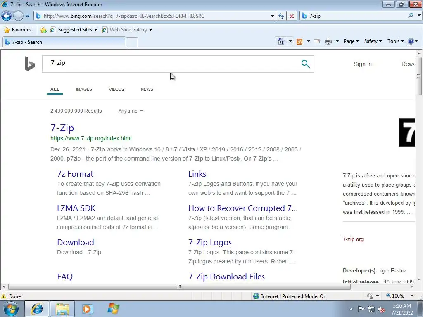The width and height of the screenshot is (423, 317).
Task: Click the Windows flag taskbar icon
Action: (x=113, y=309)
